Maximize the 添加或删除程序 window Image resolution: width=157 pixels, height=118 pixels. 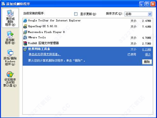[x=147, y=4]
